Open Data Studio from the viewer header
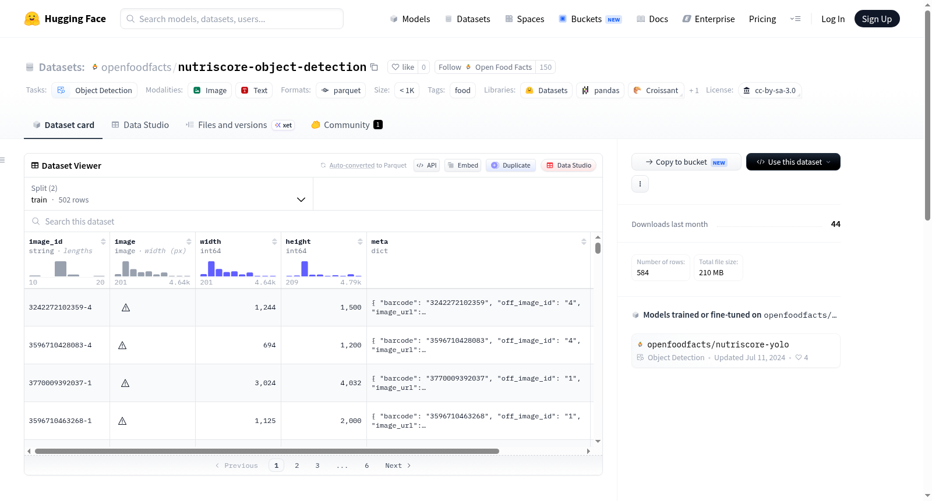The width and height of the screenshot is (932, 501). click(569, 165)
